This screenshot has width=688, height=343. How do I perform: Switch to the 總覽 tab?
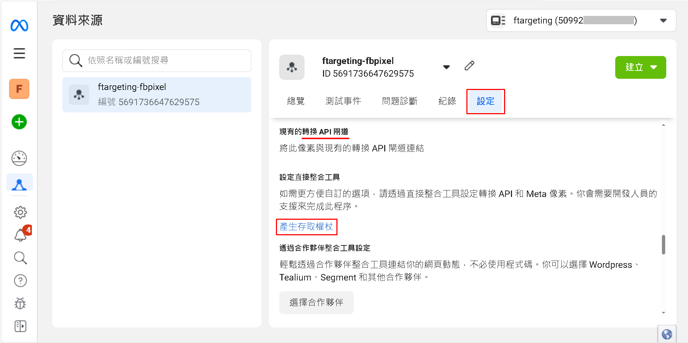[296, 101]
